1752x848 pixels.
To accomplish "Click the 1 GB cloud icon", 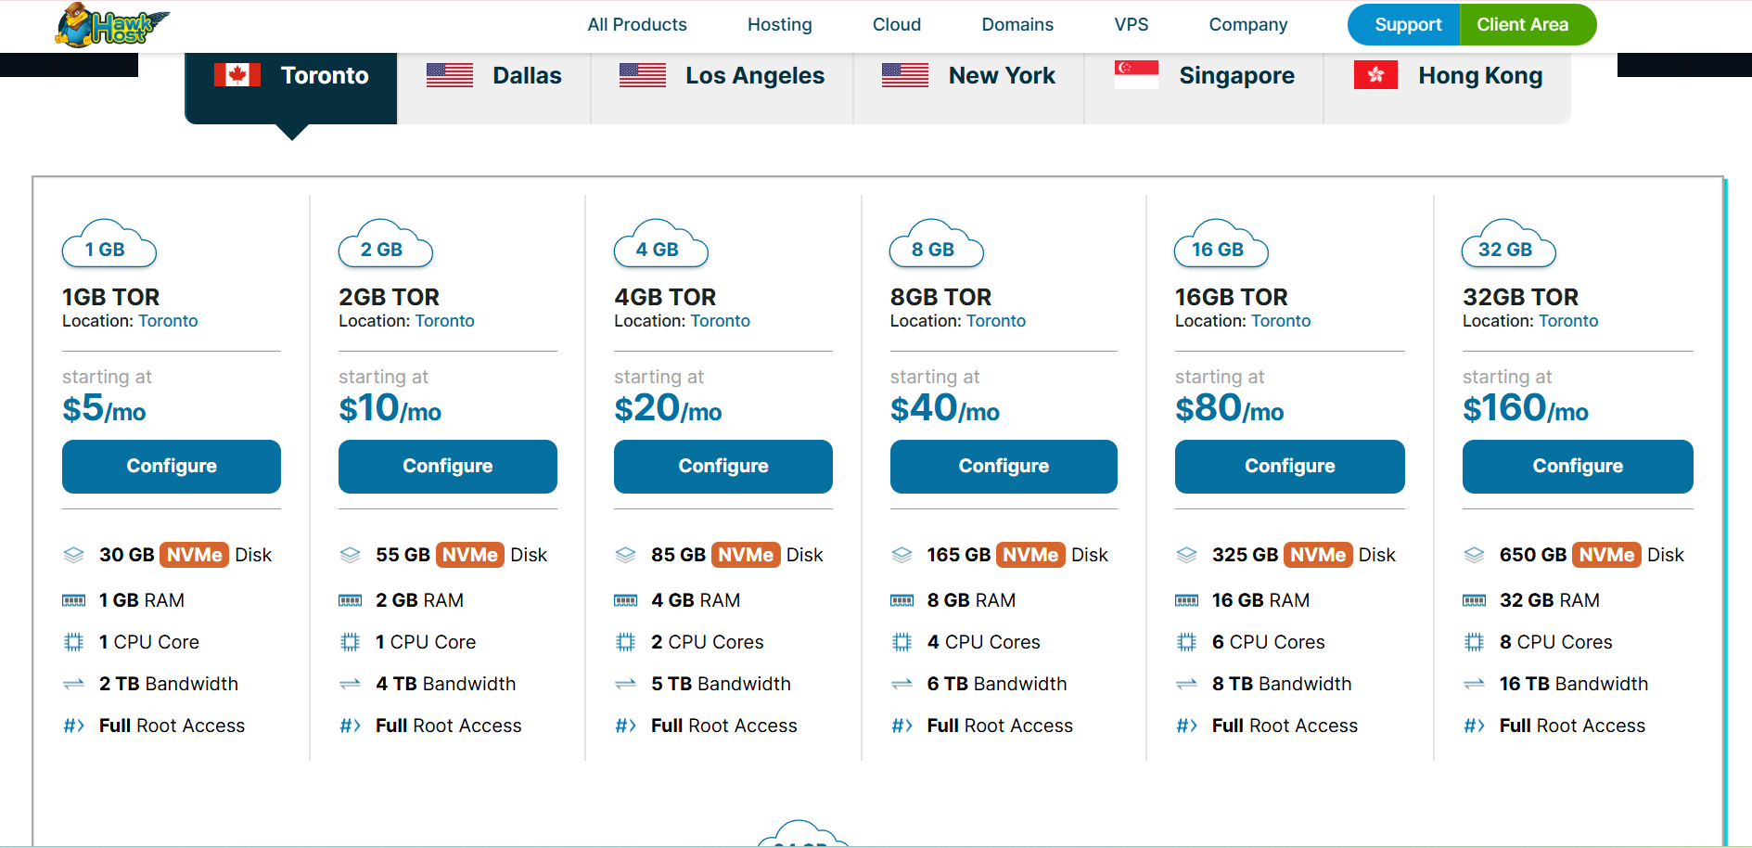I will pos(109,247).
